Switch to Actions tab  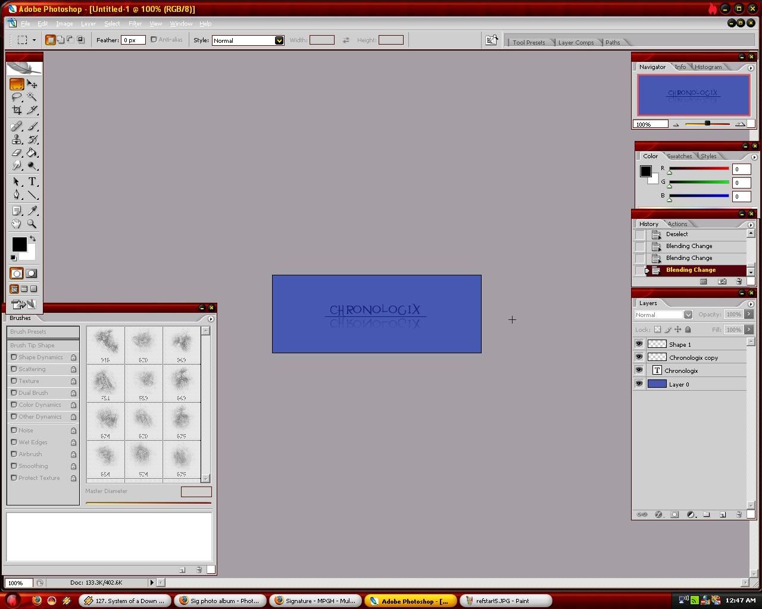677,224
